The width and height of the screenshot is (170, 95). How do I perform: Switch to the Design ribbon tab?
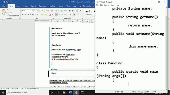coord(26,6)
